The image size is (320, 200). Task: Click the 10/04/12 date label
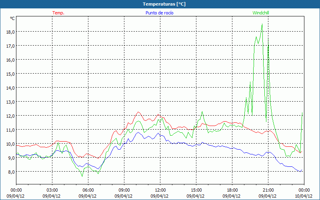(x=304, y=196)
